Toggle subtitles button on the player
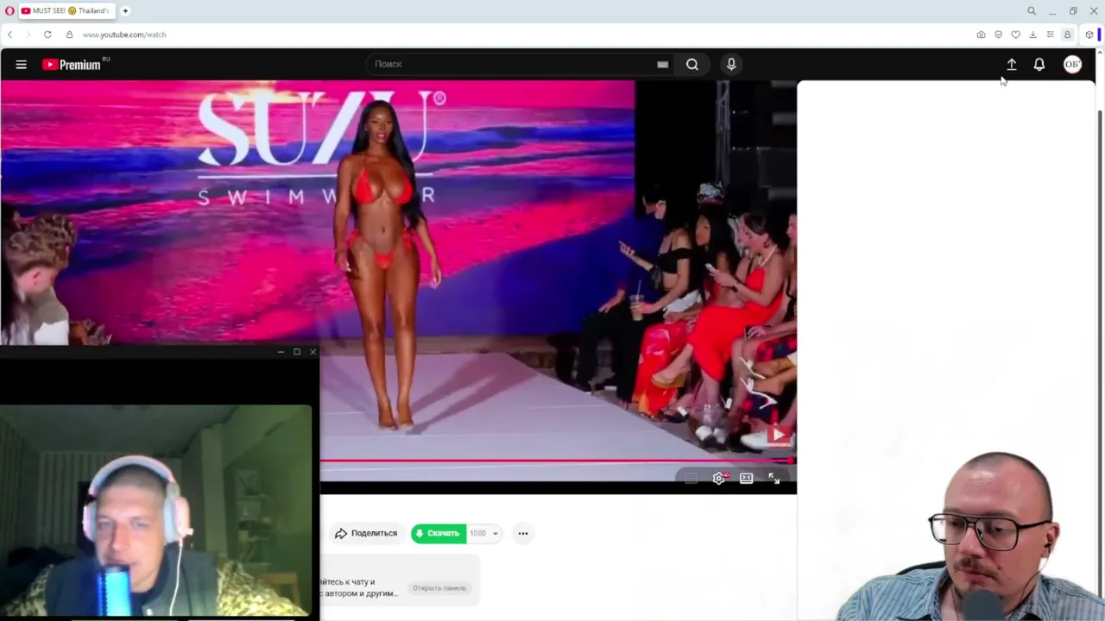Viewport: 1105px width, 621px height. coord(691,478)
